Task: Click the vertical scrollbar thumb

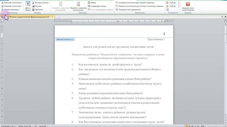Action: click(226, 34)
